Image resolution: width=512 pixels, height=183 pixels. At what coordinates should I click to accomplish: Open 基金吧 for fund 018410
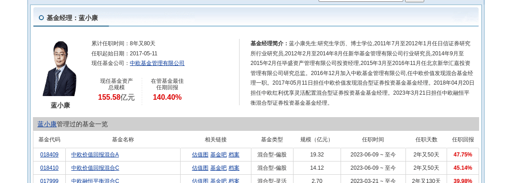tap(219, 168)
